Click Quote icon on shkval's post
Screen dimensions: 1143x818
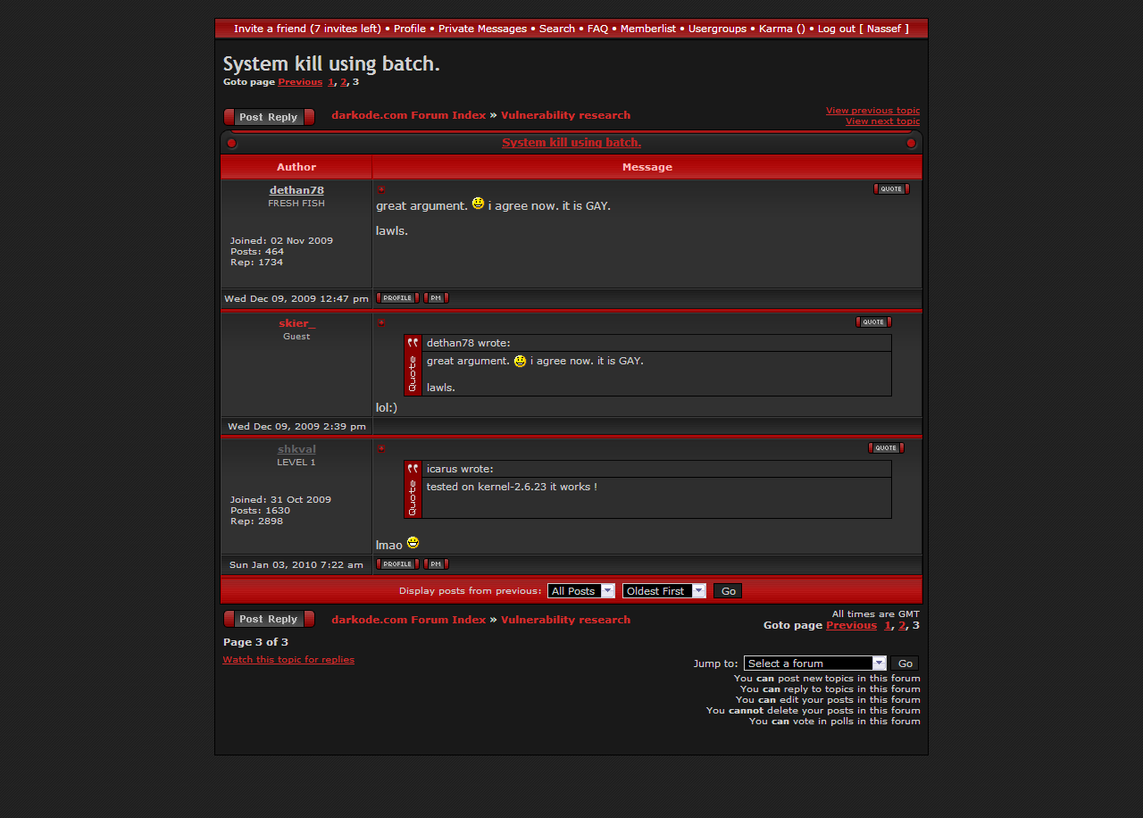(885, 448)
